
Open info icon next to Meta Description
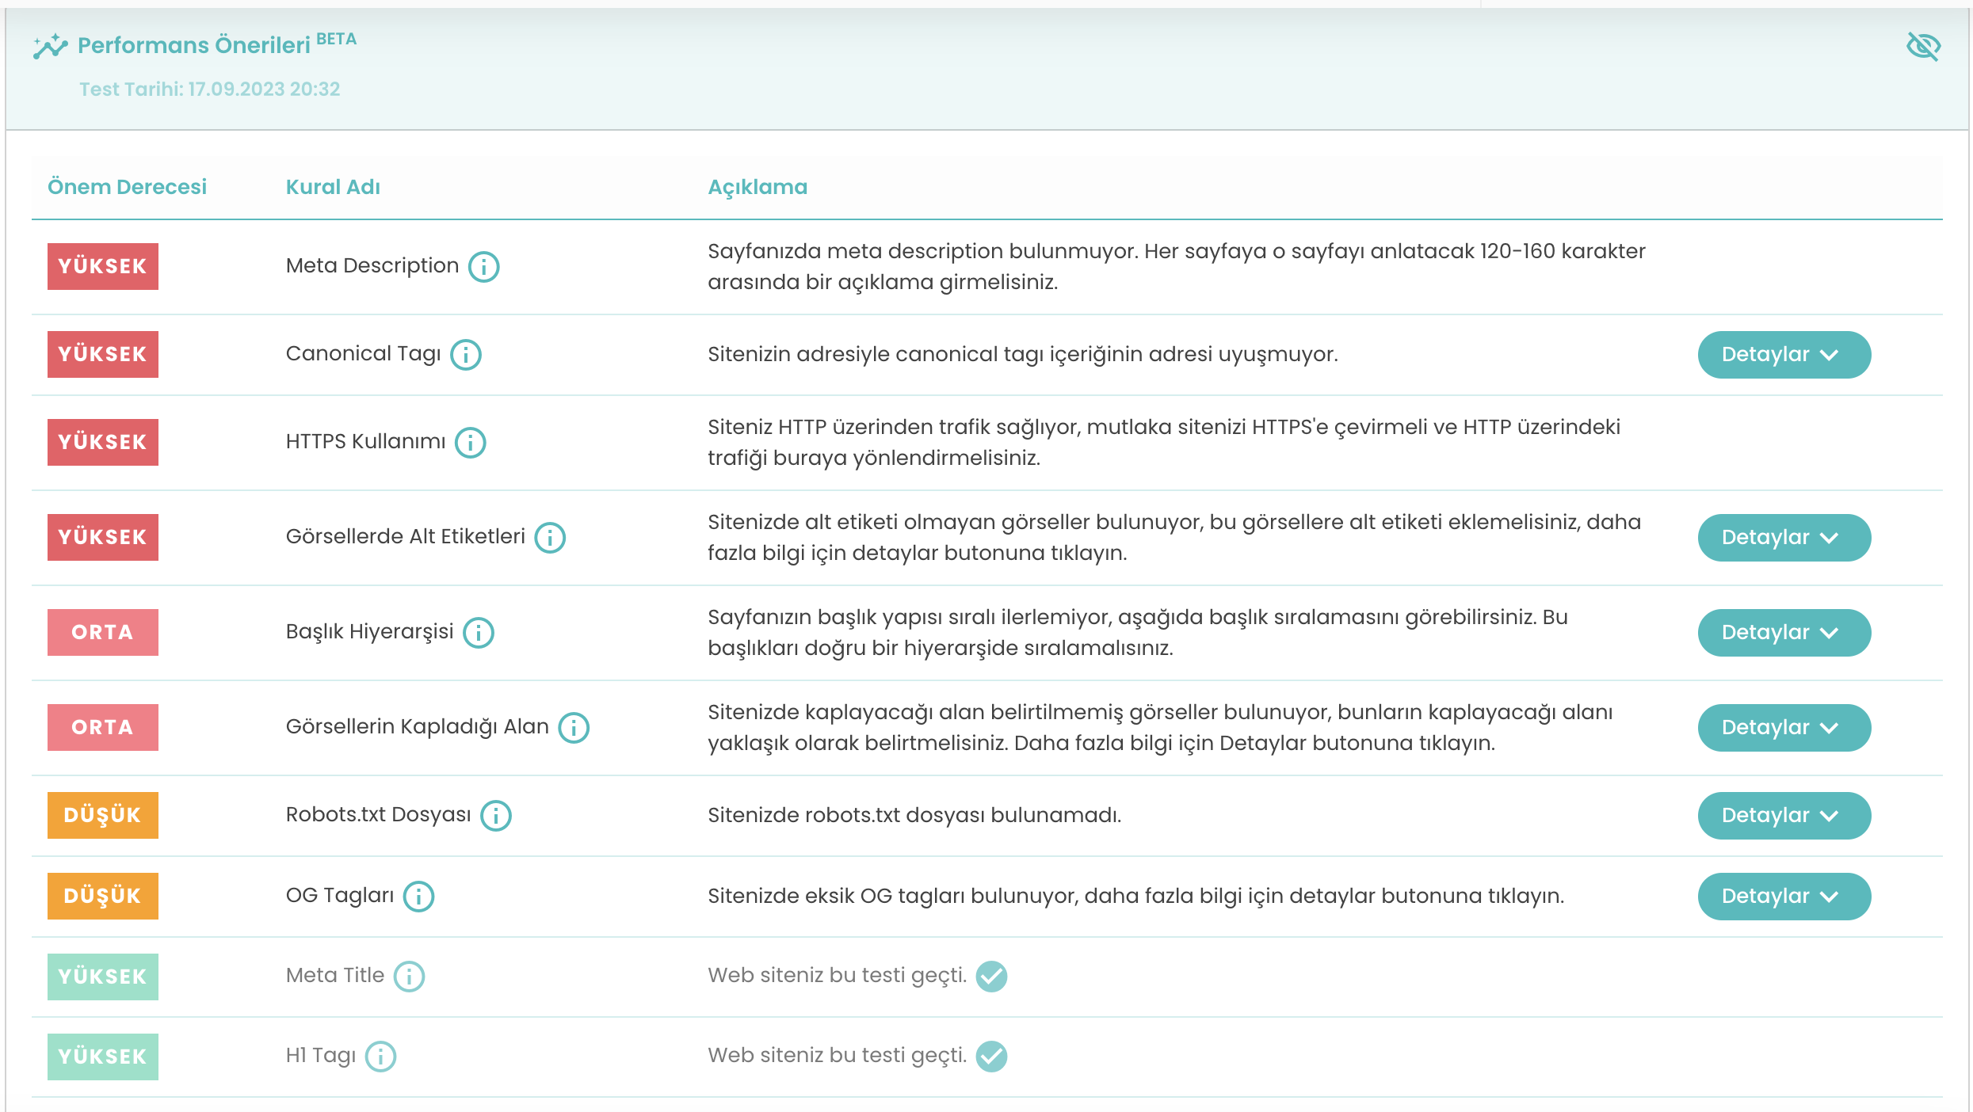[483, 267]
